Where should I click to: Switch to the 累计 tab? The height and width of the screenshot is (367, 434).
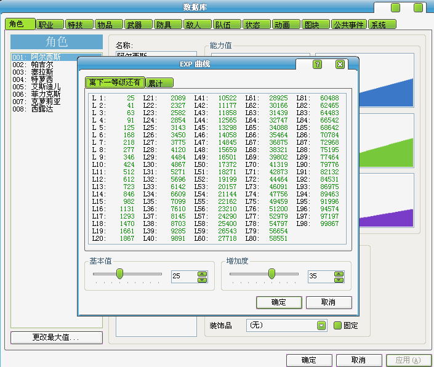(x=159, y=83)
